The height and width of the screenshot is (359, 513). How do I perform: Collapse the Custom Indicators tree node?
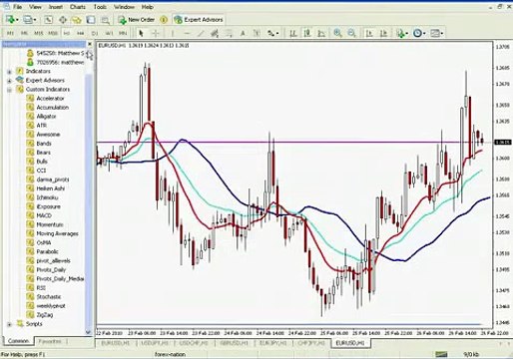pos(10,90)
